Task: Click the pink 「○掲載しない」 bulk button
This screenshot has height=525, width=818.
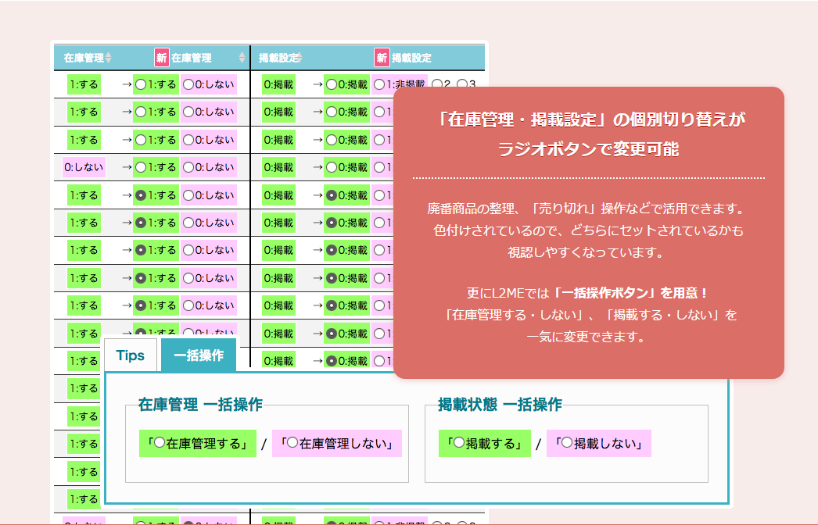Action: [598, 444]
